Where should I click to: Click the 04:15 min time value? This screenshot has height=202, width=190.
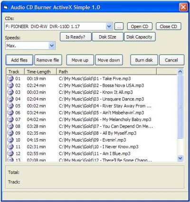point(36,140)
